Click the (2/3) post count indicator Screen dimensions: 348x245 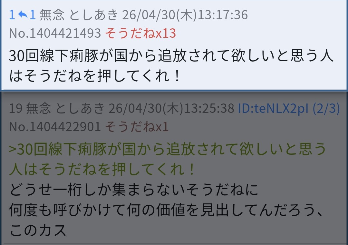coord(326,108)
